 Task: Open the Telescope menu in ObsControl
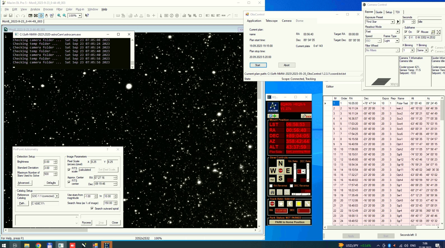271,21
